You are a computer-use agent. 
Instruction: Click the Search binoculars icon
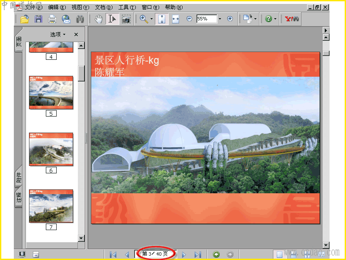click(80, 19)
